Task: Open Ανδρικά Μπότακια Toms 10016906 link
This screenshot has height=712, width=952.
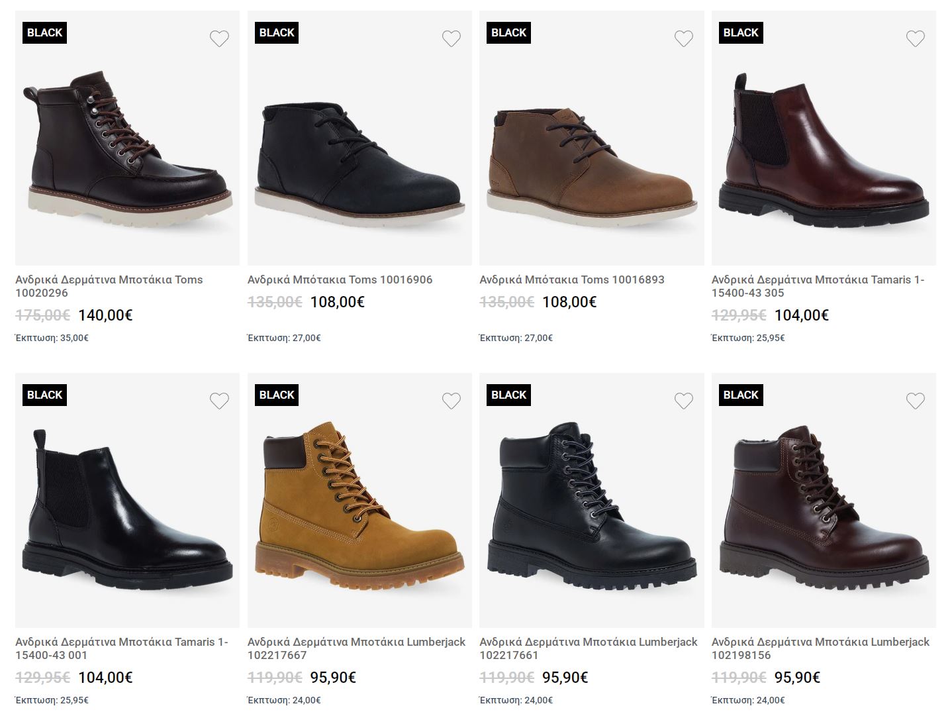Action: click(x=340, y=280)
